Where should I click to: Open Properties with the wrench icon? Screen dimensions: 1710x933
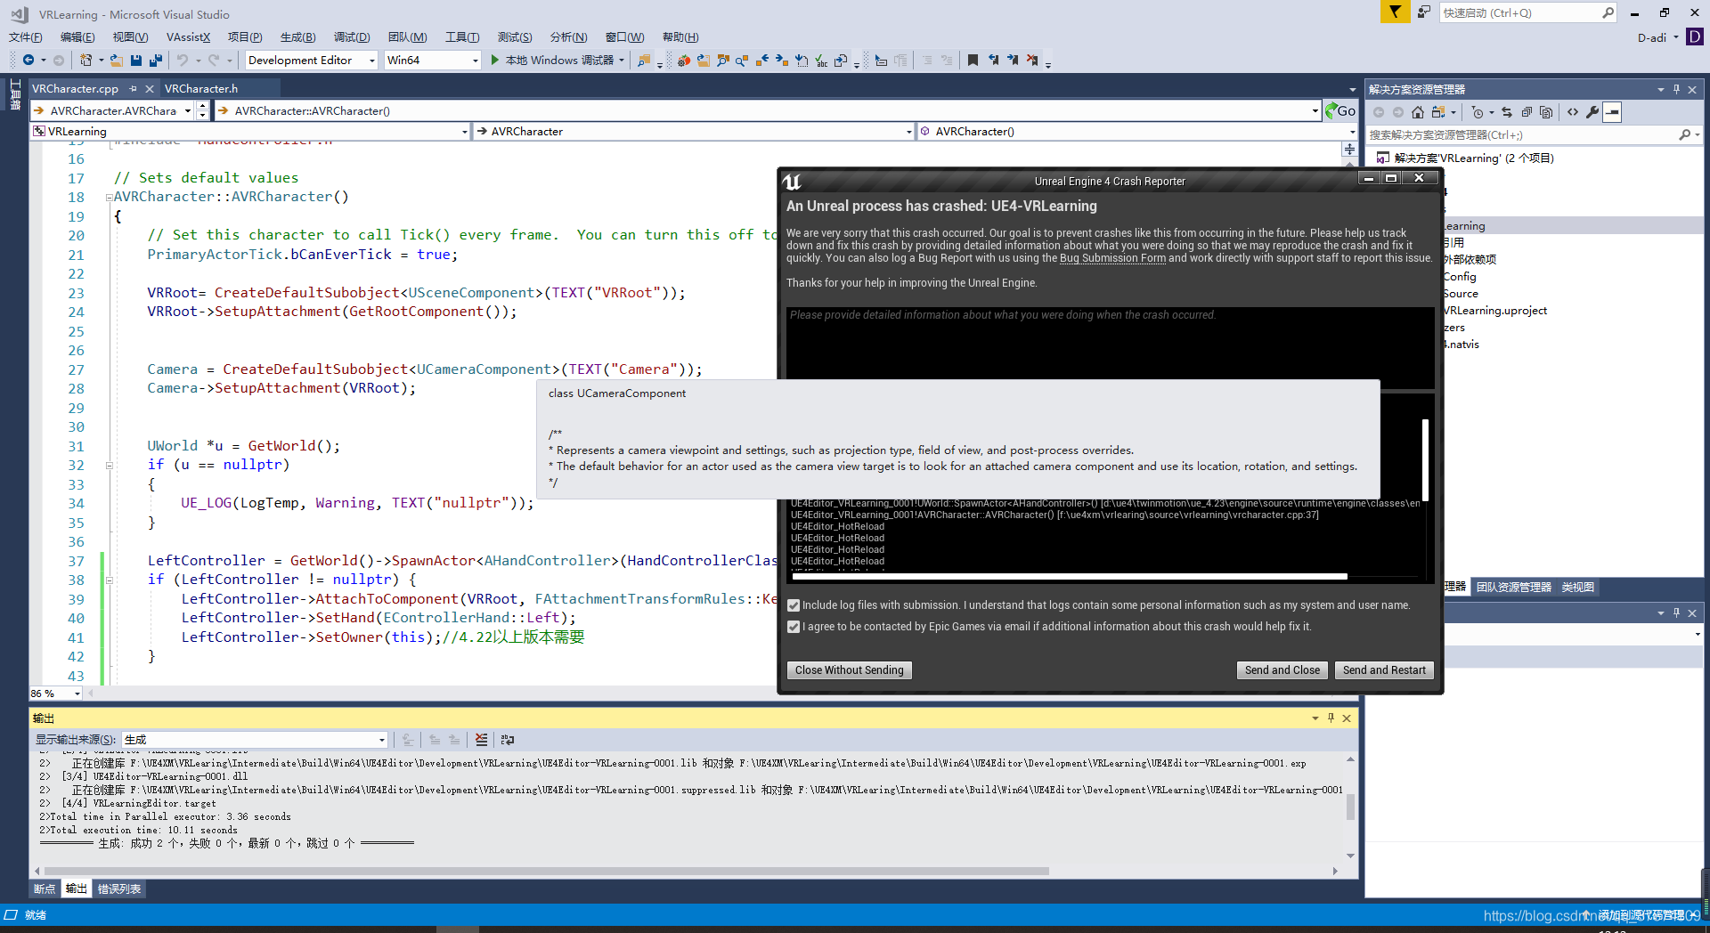point(1592,112)
